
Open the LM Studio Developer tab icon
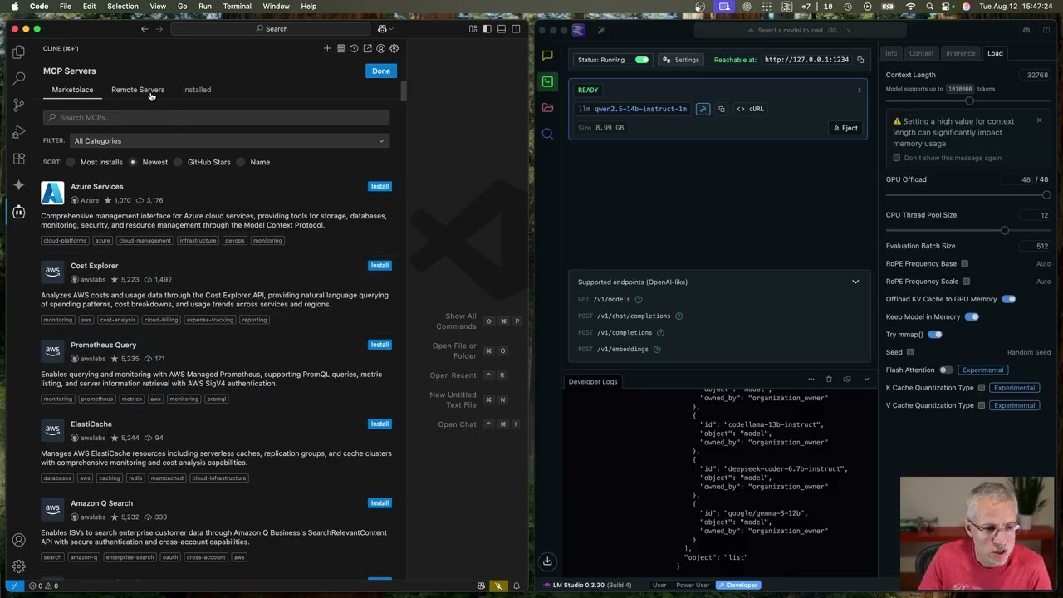click(x=547, y=81)
